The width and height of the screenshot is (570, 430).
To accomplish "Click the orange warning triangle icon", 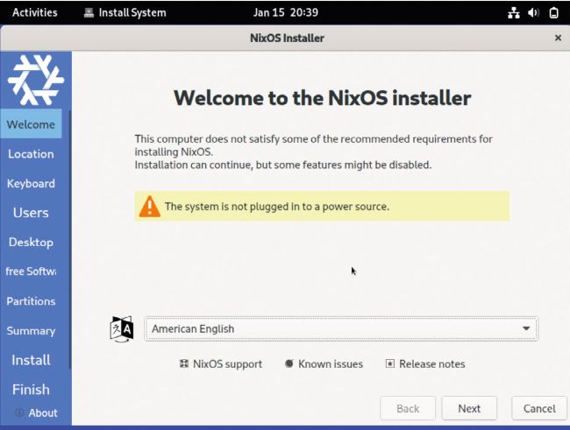I will [149, 207].
